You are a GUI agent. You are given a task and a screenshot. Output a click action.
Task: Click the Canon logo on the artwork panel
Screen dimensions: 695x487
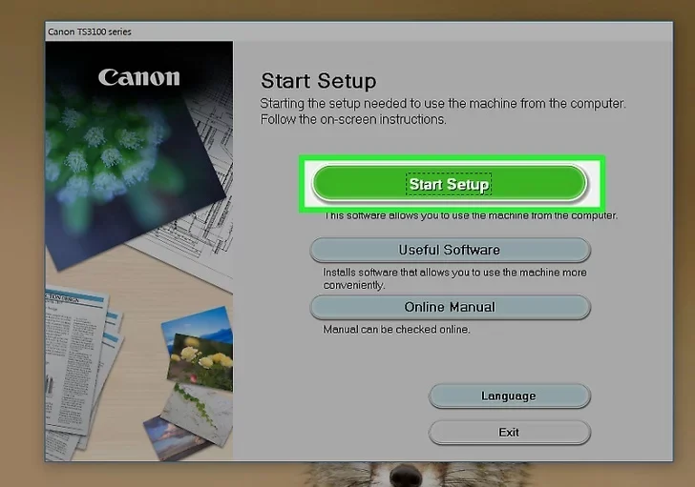pyautogui.click(x=139, y=77)
